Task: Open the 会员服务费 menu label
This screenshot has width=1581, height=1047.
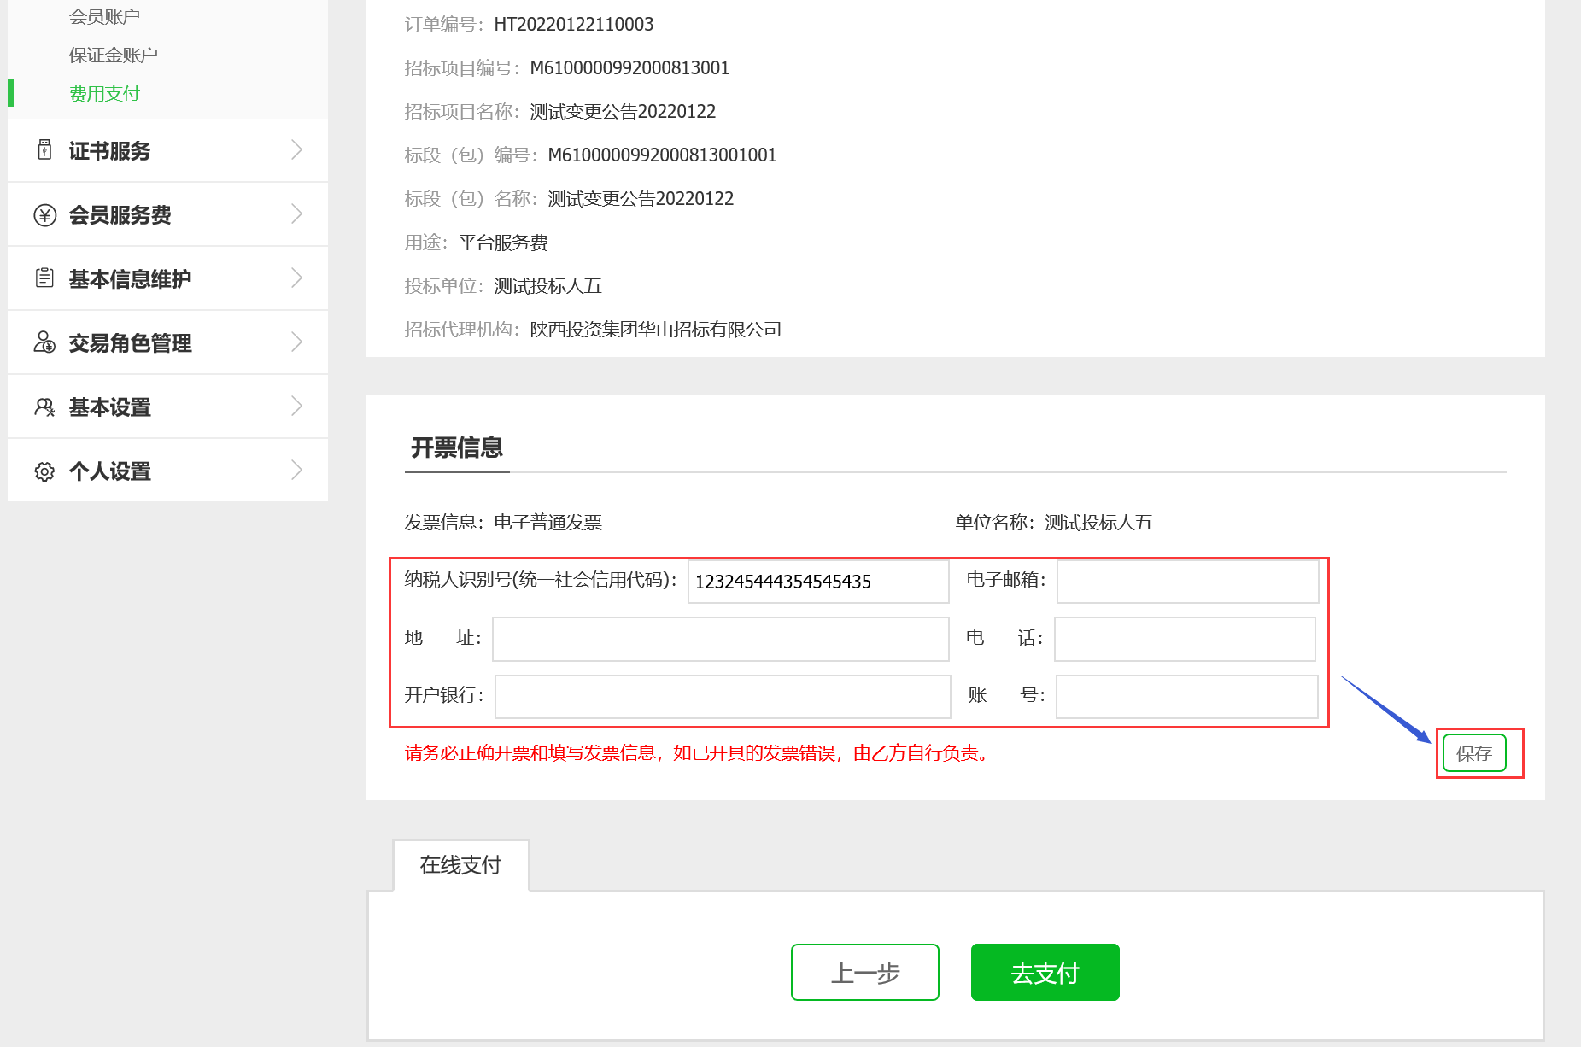Action: pos(120,215)
